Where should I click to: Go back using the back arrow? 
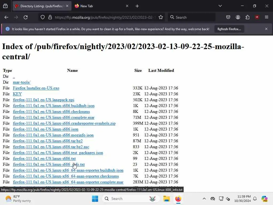(6, 17)
